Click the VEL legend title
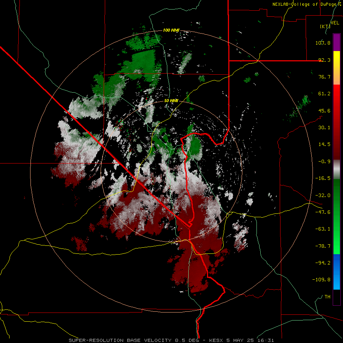 tap(335, 23)
